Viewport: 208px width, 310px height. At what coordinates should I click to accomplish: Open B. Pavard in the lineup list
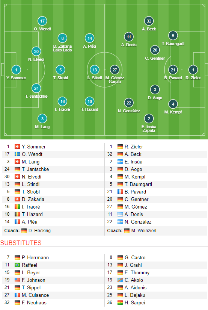pyautogui.click(x=135, y=192)
